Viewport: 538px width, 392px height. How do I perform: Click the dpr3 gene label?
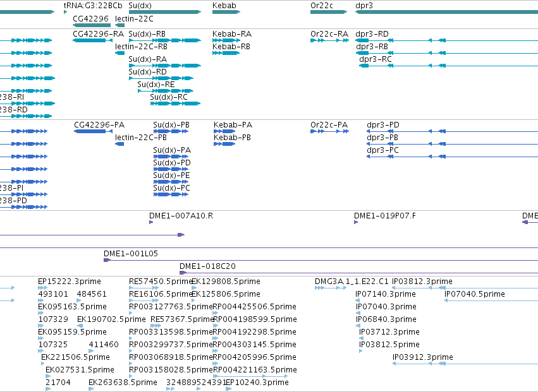tap(364, 6)
